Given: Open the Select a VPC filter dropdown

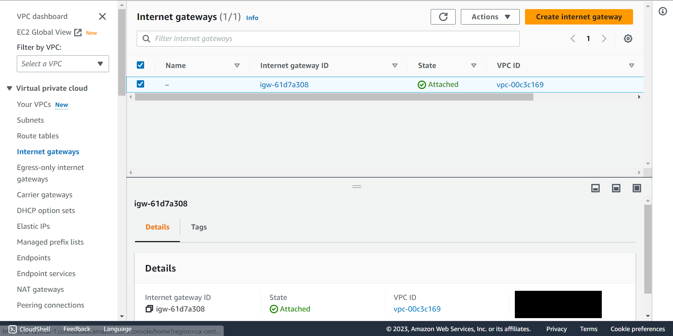Looking at the screenshot, I should click(x=63, y=64).
